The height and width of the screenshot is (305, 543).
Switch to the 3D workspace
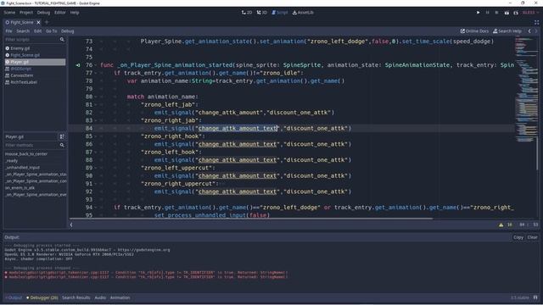[262, 13]
